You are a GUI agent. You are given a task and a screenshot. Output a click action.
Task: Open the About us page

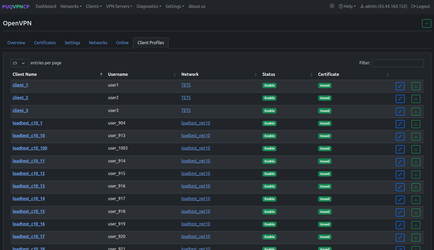tap(197, 6)
